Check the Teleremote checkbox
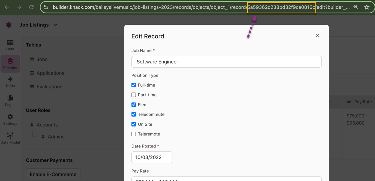Image resolution: width=375 pixels, height=181 pixels. click(134, 134)
